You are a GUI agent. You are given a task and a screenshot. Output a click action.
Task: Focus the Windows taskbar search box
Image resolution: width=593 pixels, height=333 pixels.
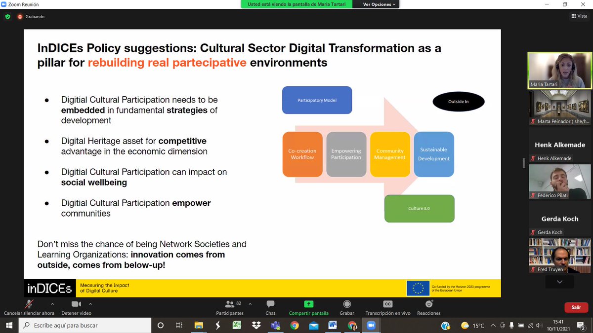[85, 326]
